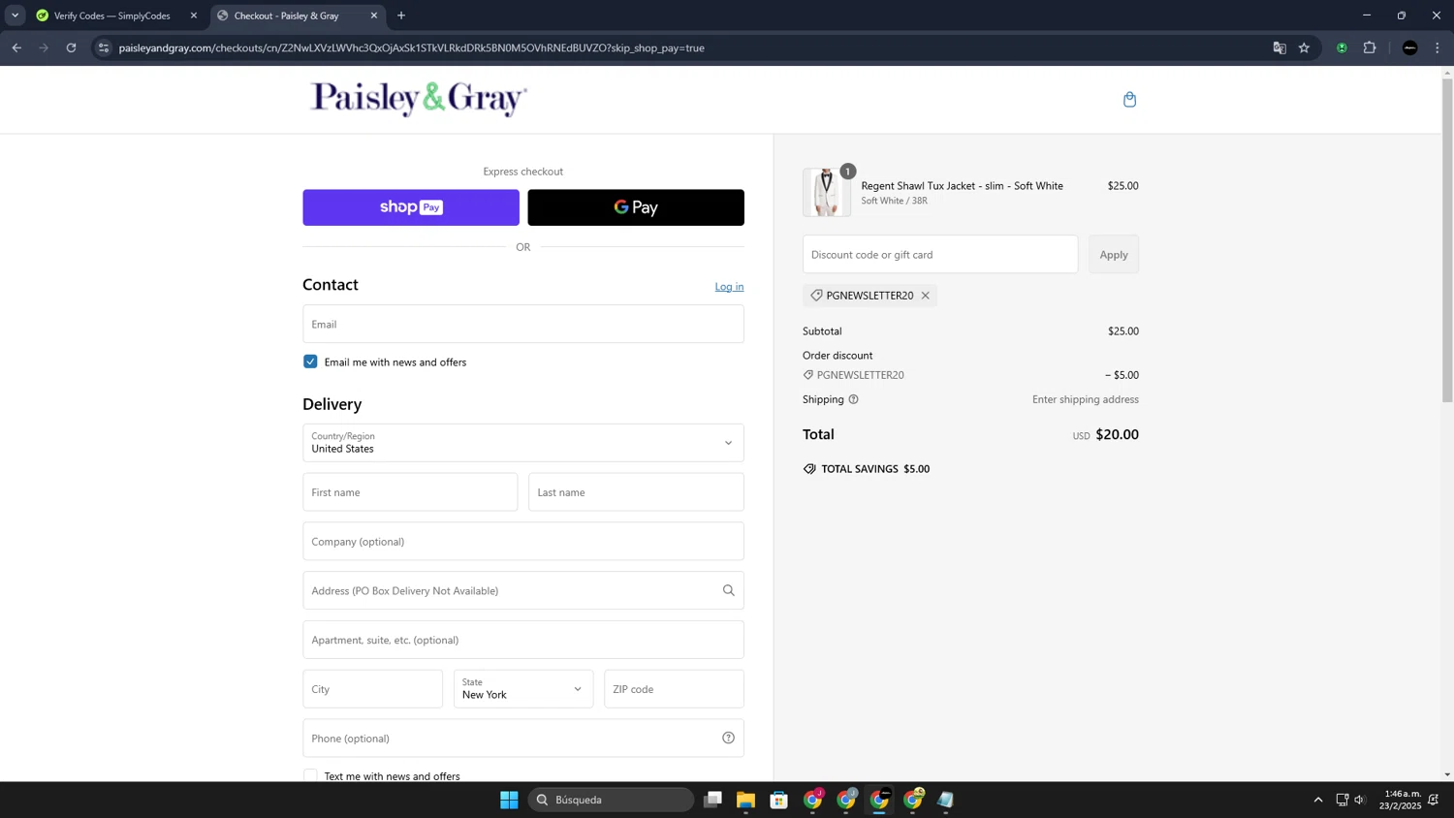Open Microsoft Store from the taskbar
Image resolution: width=1454 pixels, height=818 pixels.
(778, 800)
